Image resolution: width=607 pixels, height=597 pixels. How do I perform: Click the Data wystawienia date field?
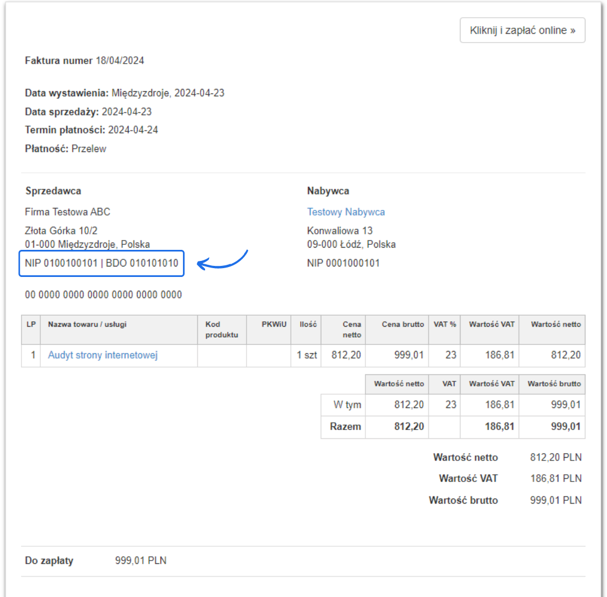[x=124, y=93]
